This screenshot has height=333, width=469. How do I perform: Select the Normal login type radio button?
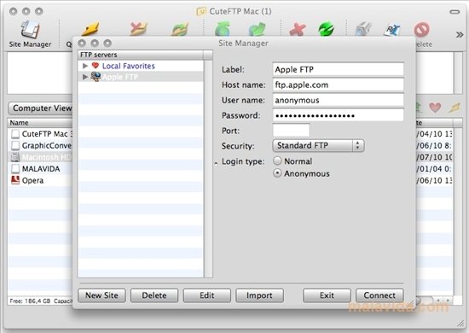(x=278, y=161)
